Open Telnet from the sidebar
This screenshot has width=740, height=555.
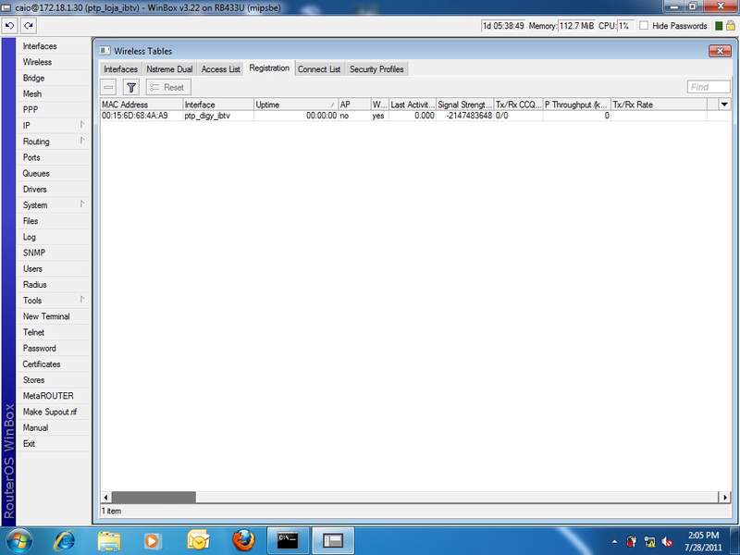[33, 332]
